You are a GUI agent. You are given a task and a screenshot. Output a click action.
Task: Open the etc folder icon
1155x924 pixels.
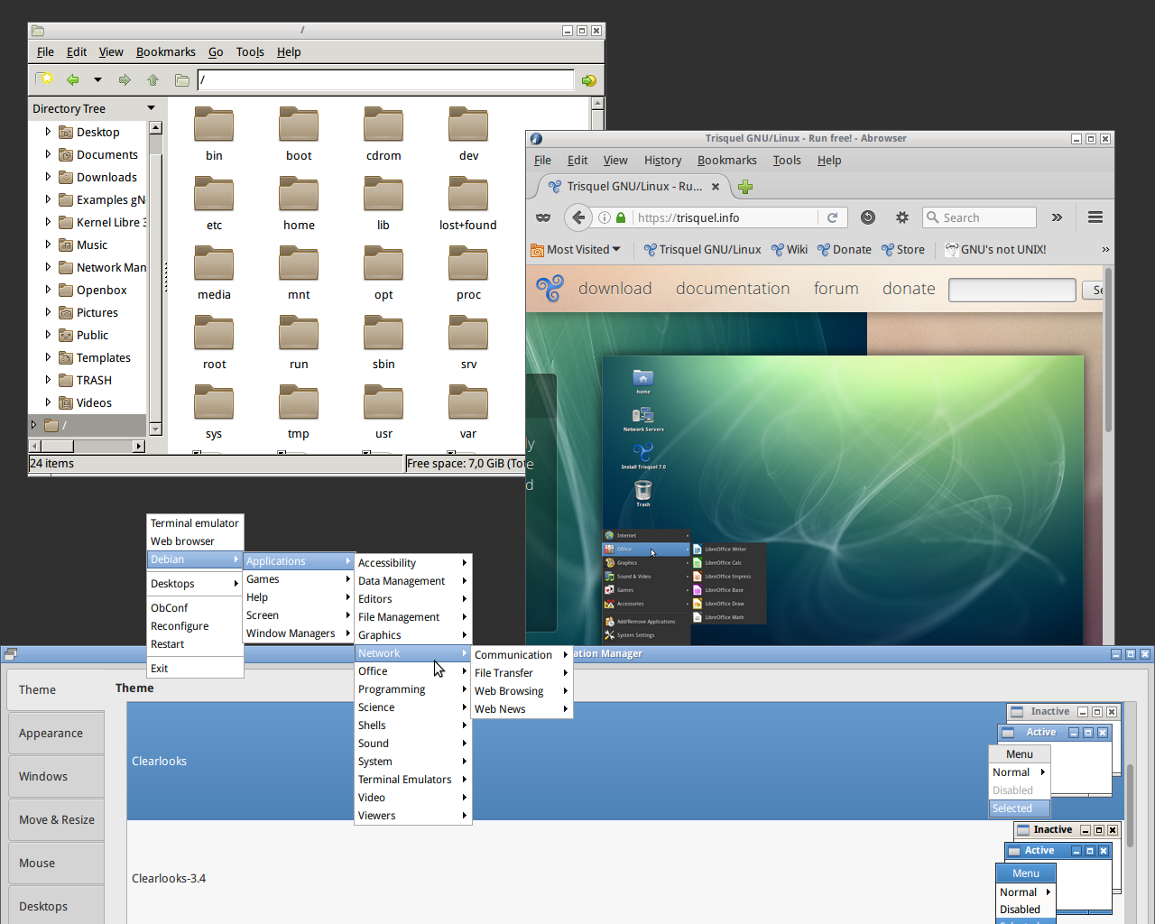[x=214, y=195]
